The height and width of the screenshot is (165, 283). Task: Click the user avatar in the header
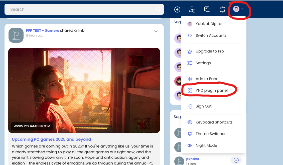point(236,9)
